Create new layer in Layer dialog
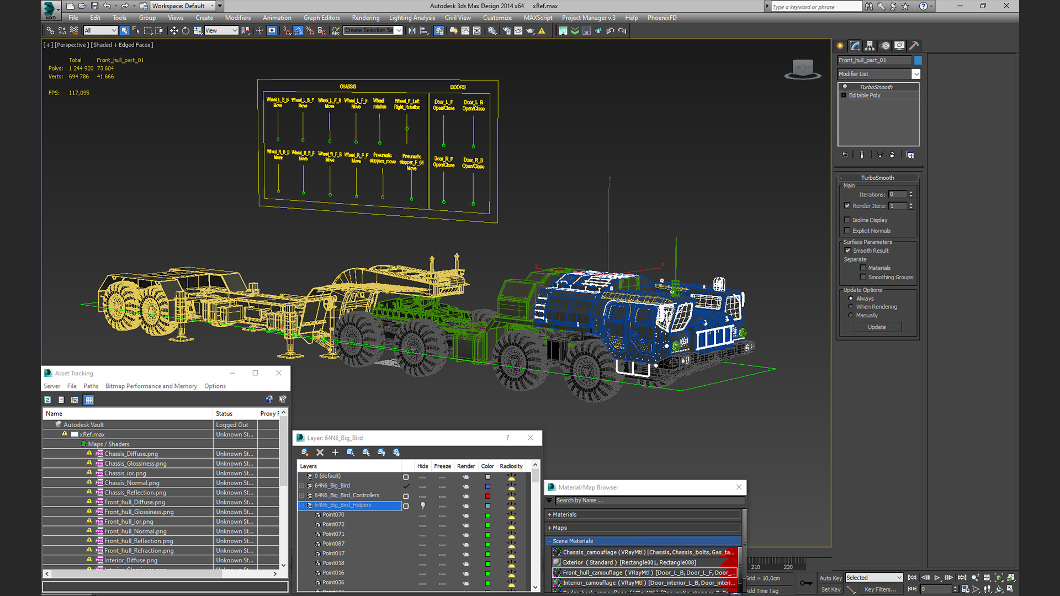The image size is (1060, 596). [x=304, y=452]
